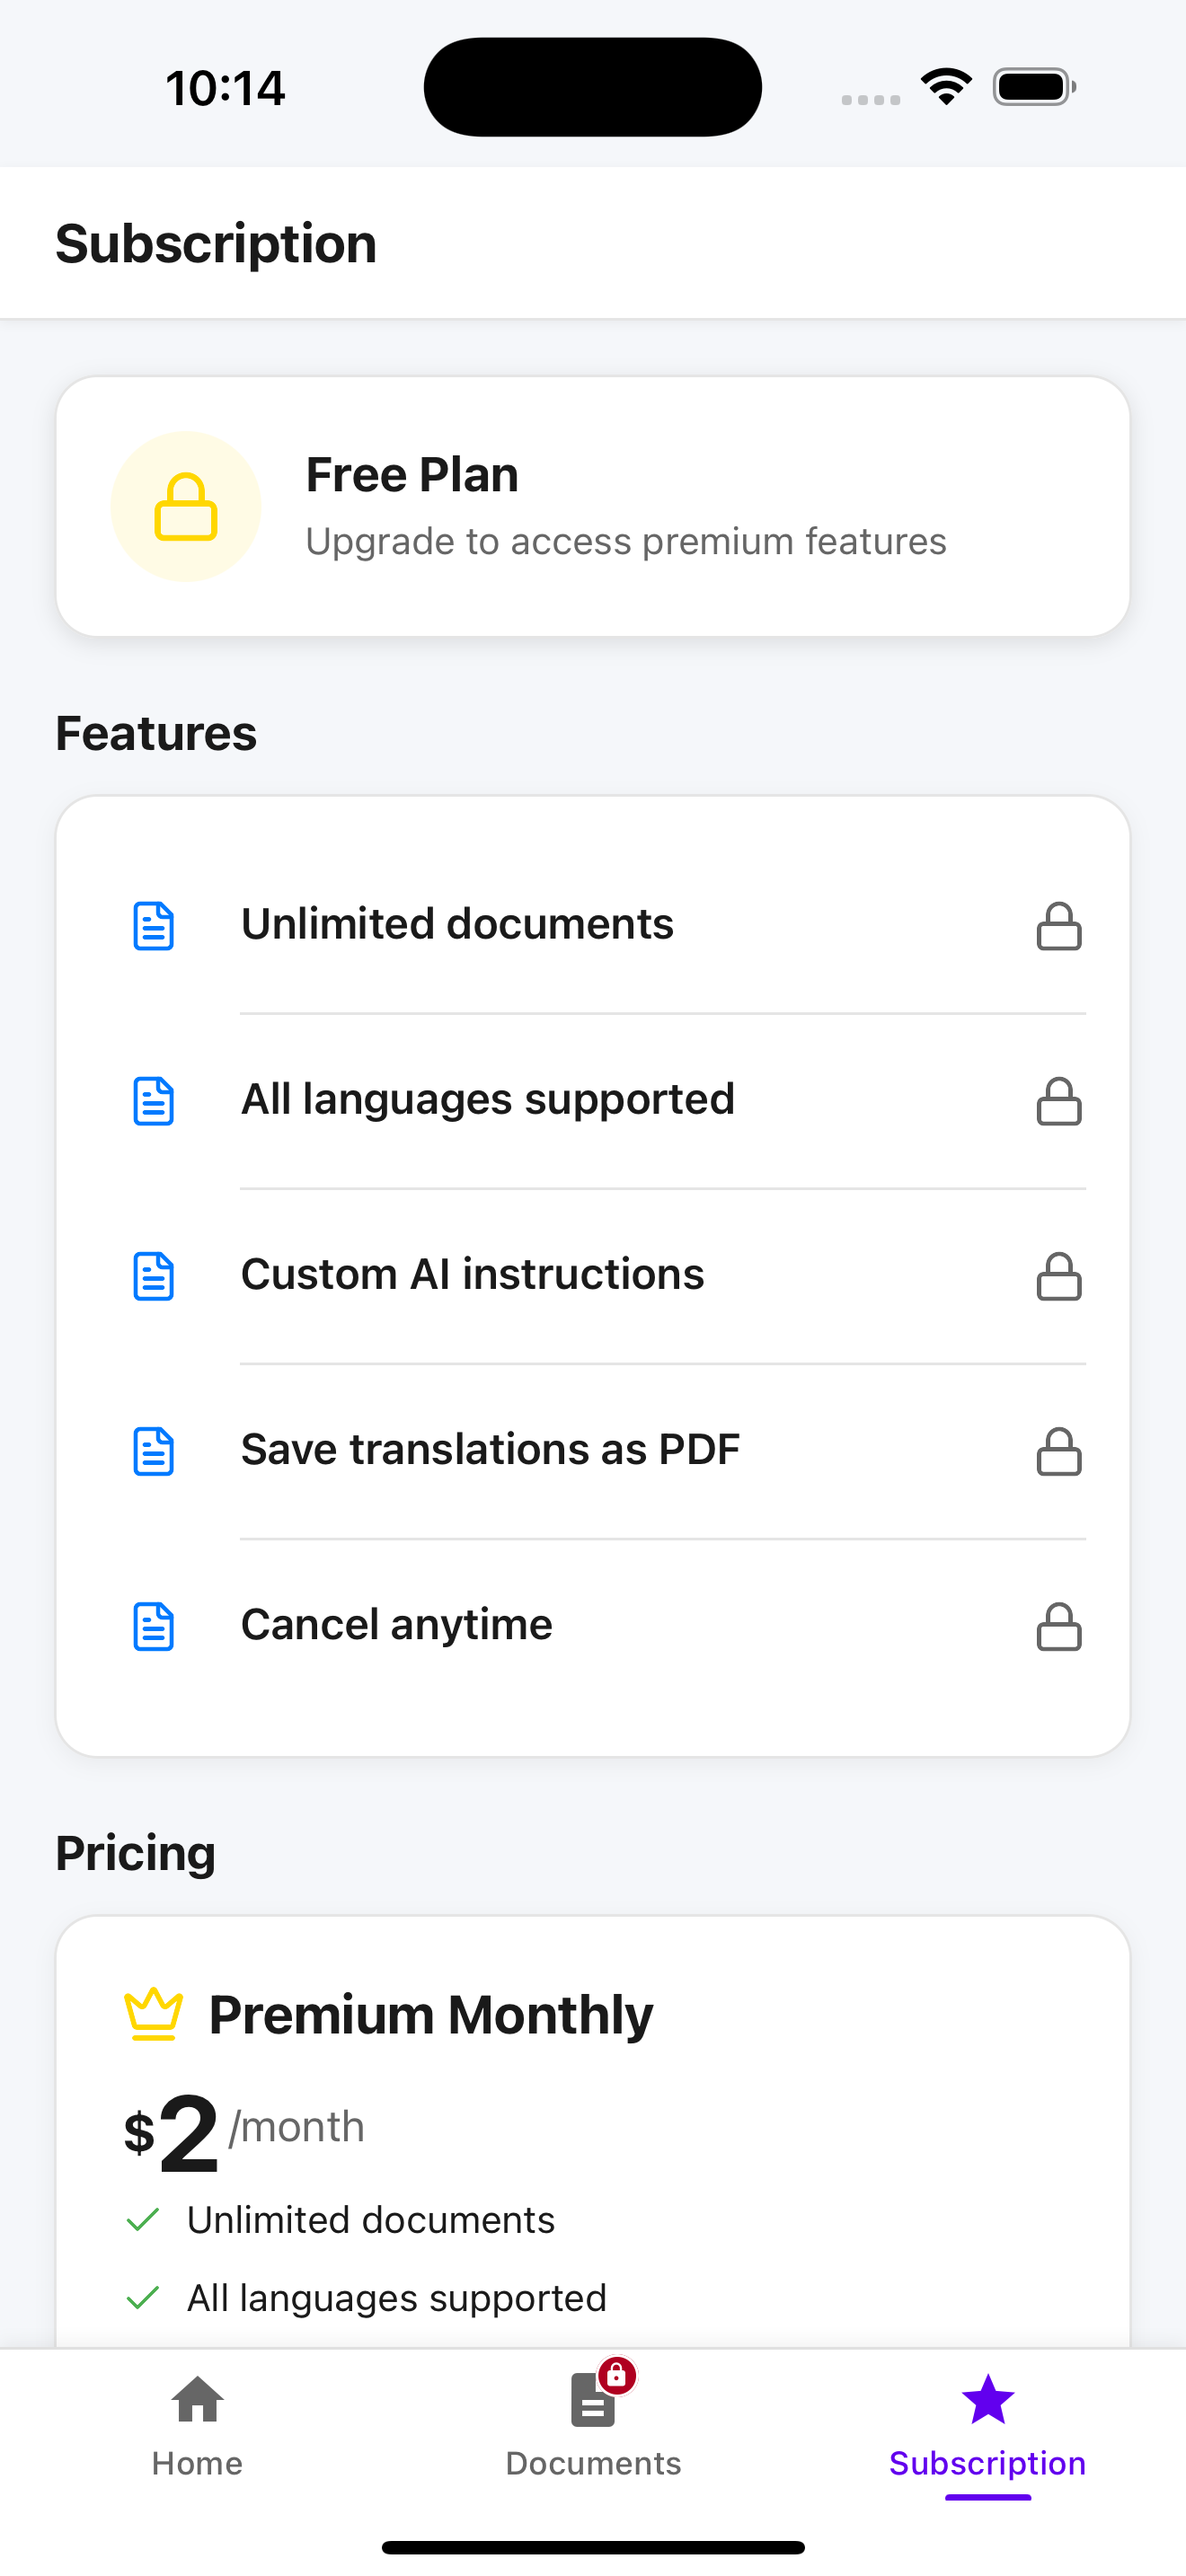Tap the yellow lock icon on Free Plan
1186x2576 pixels.
(186, 506)
